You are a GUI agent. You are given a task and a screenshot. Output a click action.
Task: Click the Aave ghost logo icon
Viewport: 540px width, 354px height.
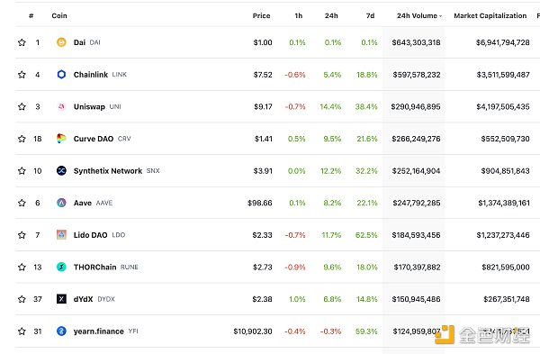(x=61, y=203)
